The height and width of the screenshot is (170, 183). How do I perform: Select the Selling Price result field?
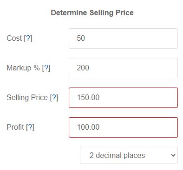tap(123, 98)
